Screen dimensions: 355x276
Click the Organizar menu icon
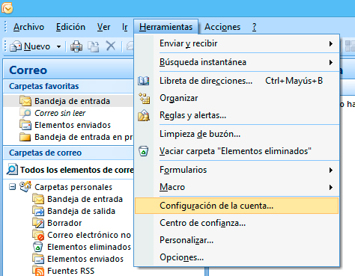[144, 98]
